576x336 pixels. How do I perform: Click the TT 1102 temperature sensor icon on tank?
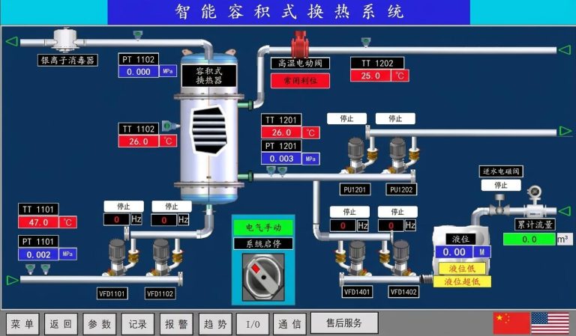(x=169, y=126)
